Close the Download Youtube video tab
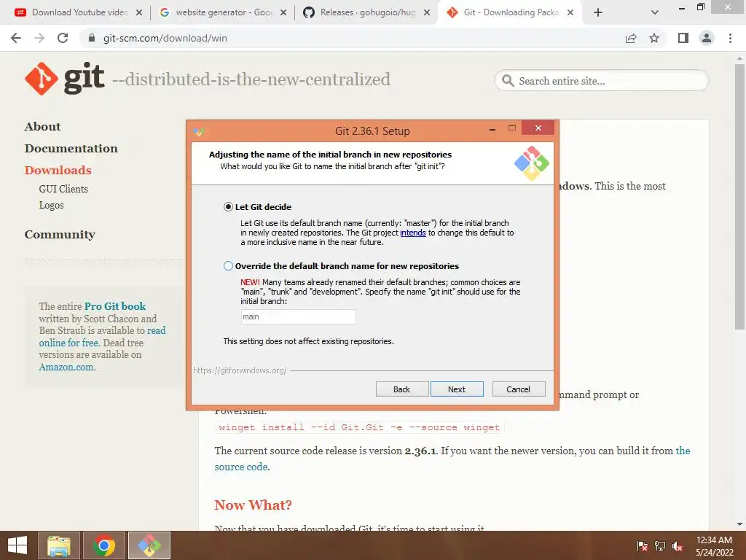 pos(139,12)
